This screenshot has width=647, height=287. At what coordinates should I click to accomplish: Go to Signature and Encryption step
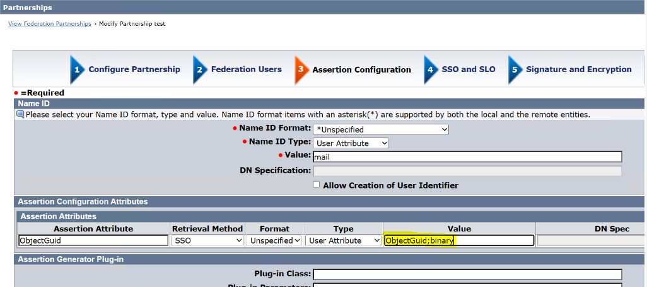(x=578, y=69)
